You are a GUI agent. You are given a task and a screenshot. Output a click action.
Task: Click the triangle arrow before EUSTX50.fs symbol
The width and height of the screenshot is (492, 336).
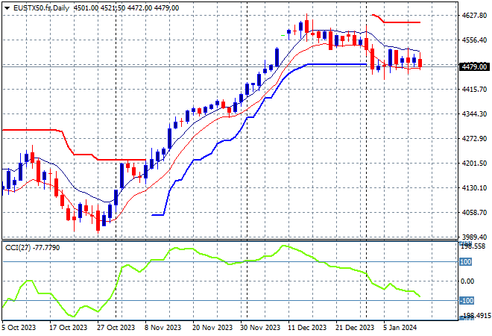7,7
